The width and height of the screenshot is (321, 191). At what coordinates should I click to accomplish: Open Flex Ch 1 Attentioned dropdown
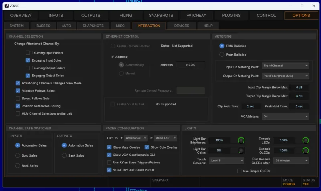(x=136, y=138)
